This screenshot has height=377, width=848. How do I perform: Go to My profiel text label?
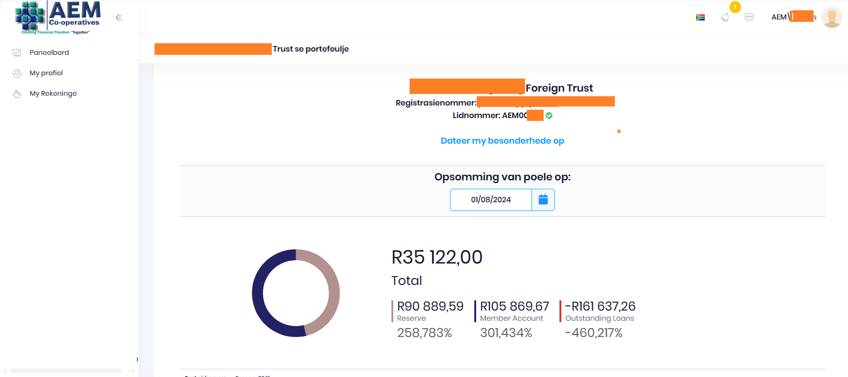pyautogui.click(x=46, y=73)
